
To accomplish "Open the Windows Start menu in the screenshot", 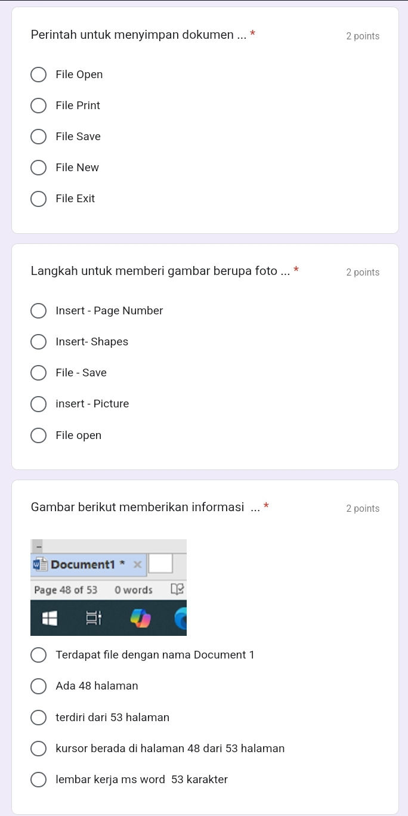I will 49,618.
